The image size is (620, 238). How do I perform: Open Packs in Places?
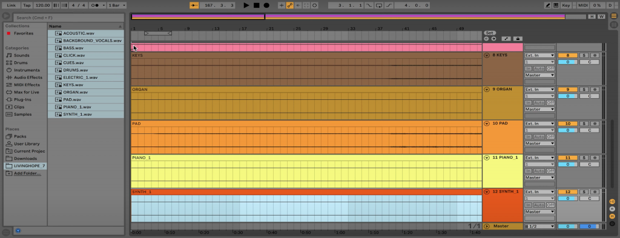coord(20,136)
